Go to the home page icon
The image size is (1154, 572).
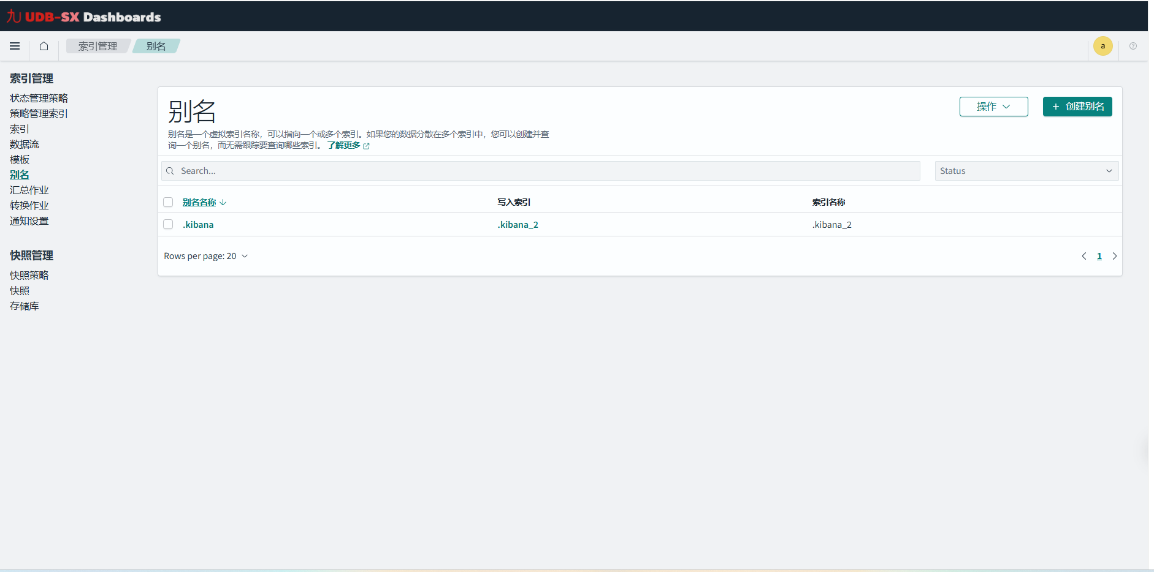pos(44,46)
